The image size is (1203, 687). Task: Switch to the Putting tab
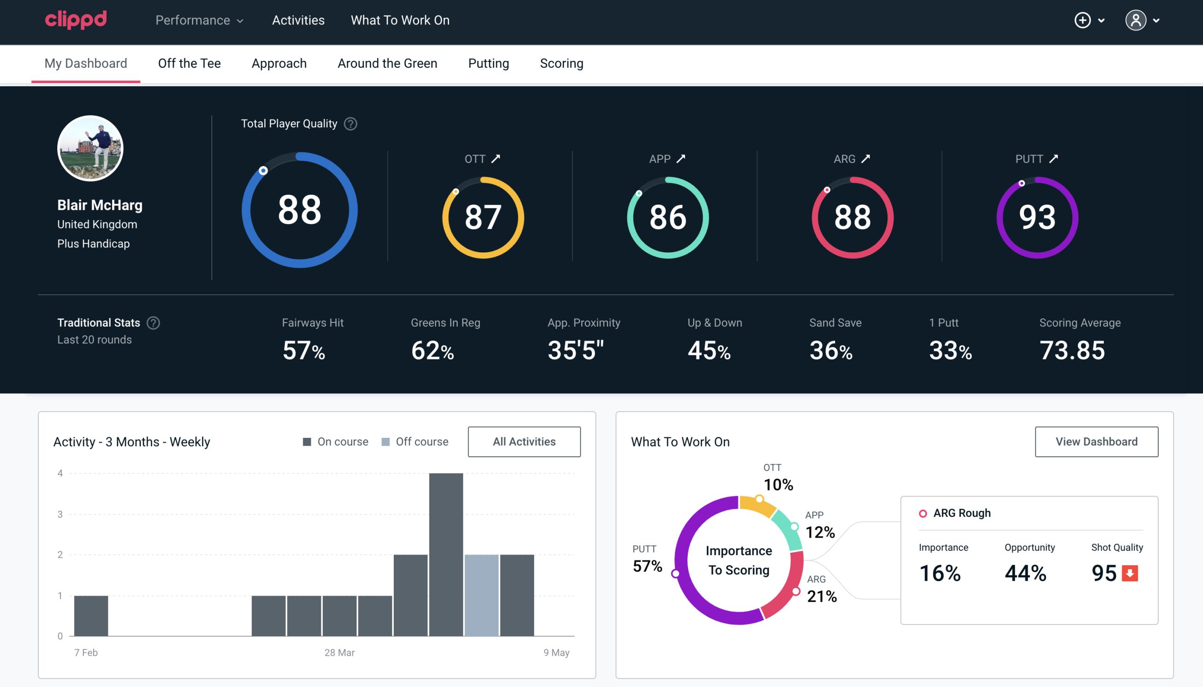coord(488,63)
